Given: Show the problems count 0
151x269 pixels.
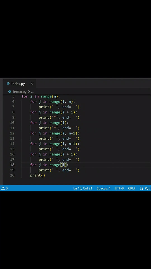Looking at the screenshot, I should [x=7, y=188].
